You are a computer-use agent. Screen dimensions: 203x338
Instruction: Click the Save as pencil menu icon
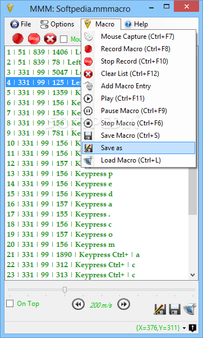coord(88,148)
